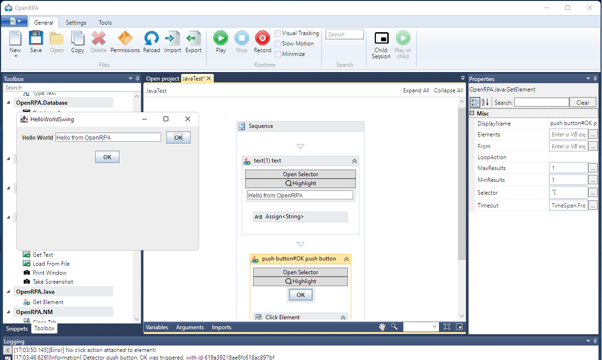Select the General ribbon tab
This screenshot has height=360, width=602.
(x=44, y=23)
